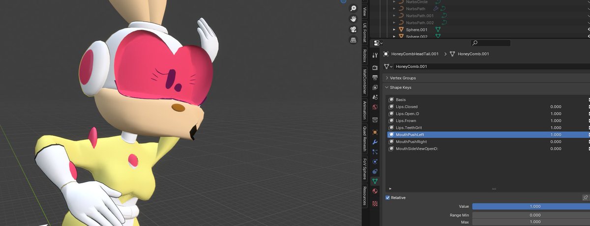590x226 pixels.
Task: Open the Output properties tab
Action: click(x=375, y=78)
